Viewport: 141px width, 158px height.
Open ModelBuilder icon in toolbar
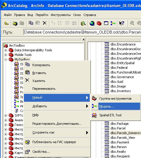pos(113,23)
